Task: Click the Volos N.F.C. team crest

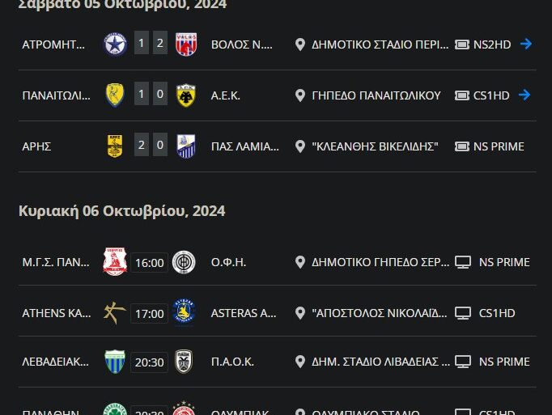Action: point(187,44)
